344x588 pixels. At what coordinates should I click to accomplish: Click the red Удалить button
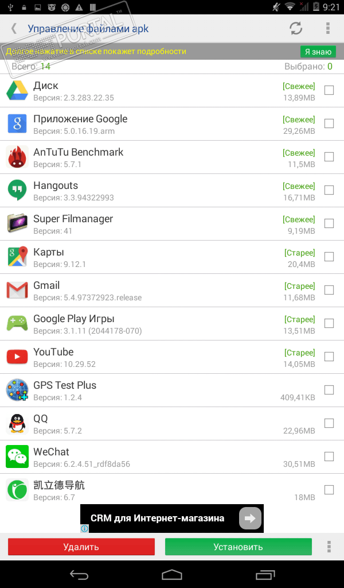[x=81, y=547]
